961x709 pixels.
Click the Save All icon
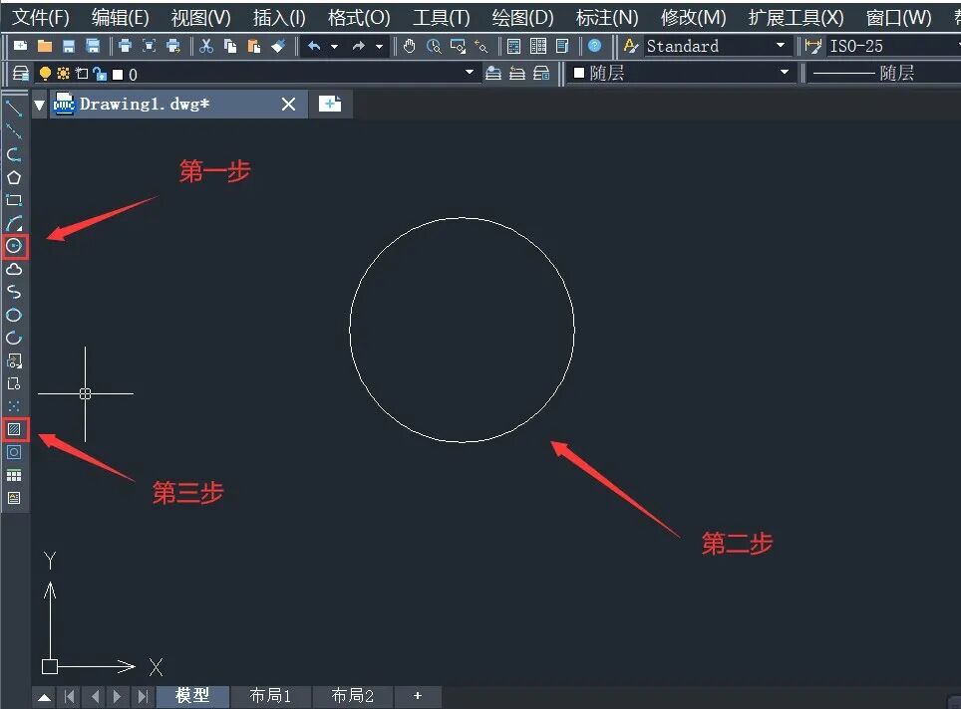93,46
